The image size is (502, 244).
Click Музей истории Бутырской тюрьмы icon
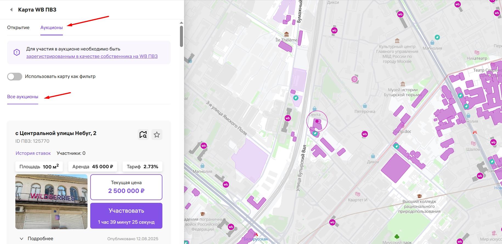coord(403,84)
